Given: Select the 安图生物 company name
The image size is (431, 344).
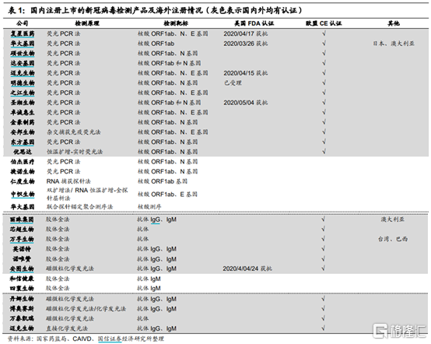Looking at the screenshot, I should [22, 269].
